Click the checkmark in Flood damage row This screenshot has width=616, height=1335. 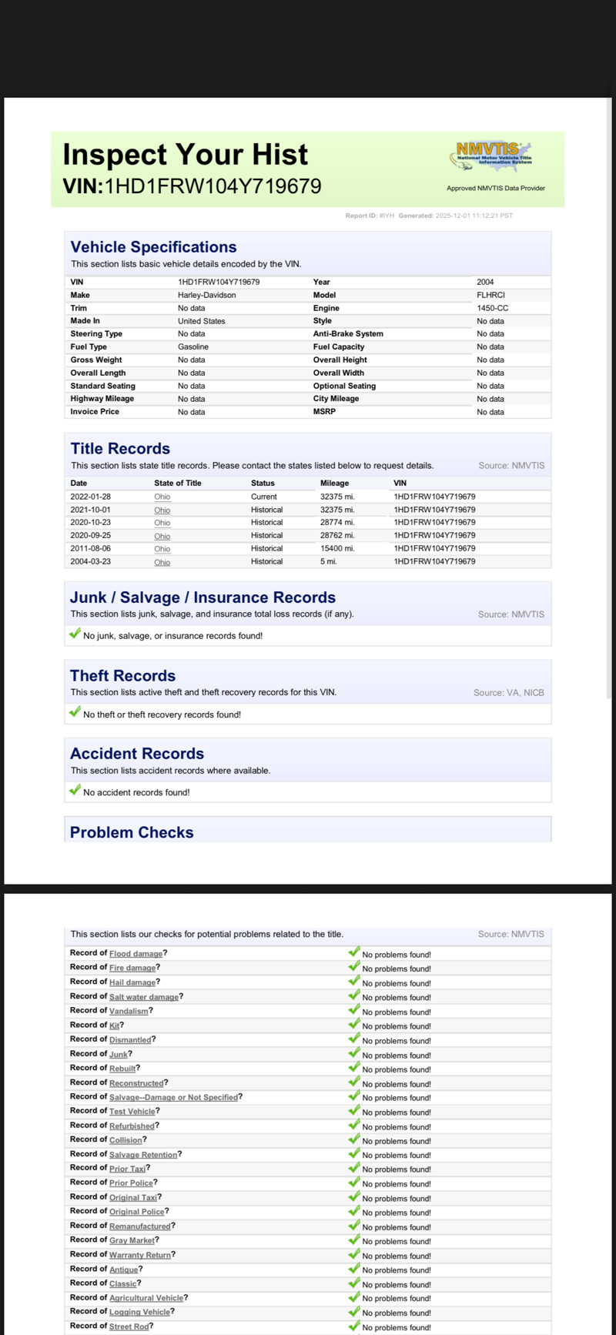[x=354, y=952]
